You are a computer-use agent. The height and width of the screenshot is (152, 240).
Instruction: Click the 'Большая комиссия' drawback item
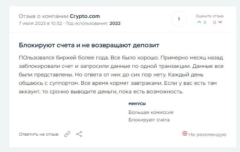pyautogui.click(x=151, y=112)
